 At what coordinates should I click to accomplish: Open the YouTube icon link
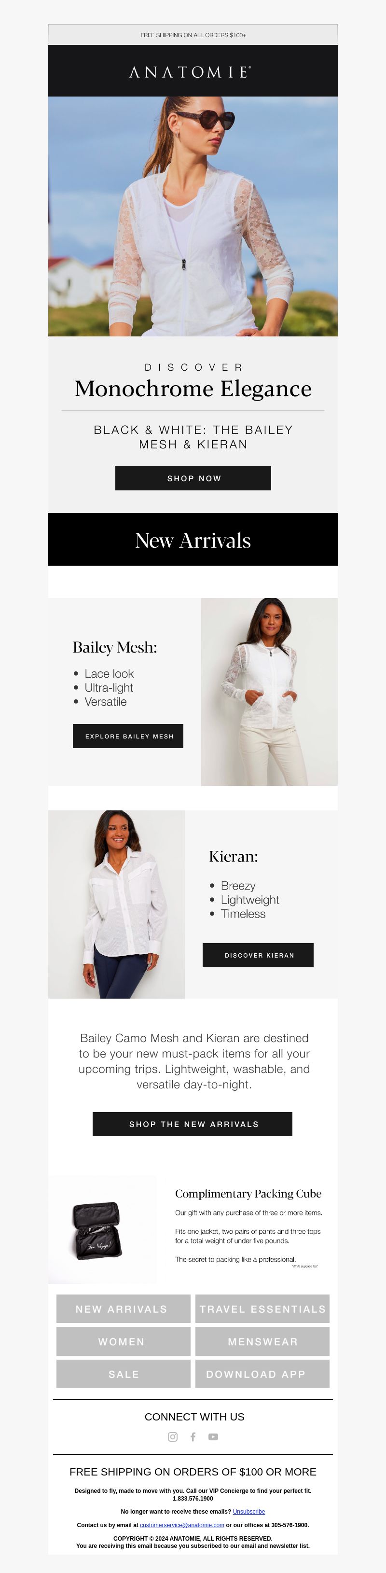click(213, 1437)
